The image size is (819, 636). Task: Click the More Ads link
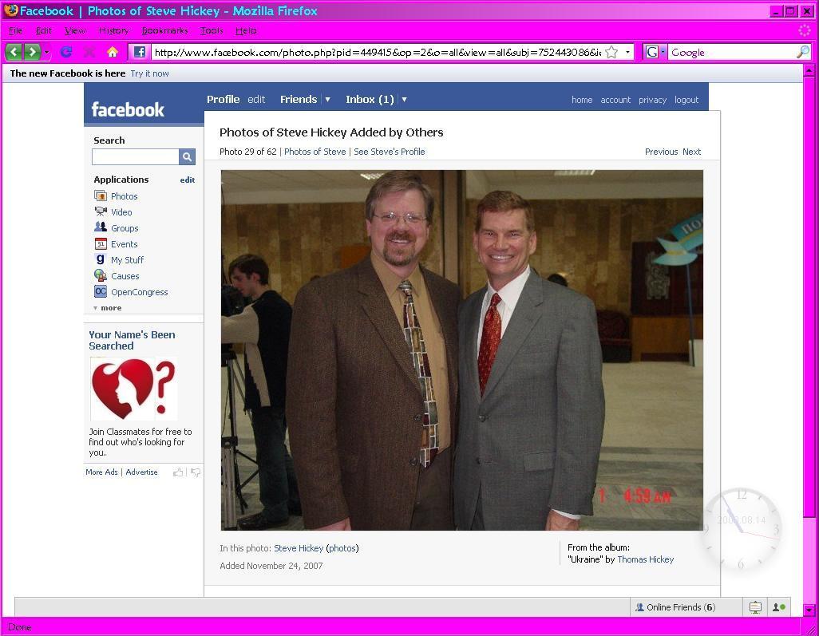click(102, 472)
